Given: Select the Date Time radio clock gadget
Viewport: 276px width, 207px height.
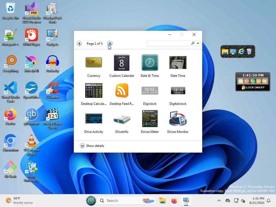Looking at the screenshot, I should (x=178, y=66).
